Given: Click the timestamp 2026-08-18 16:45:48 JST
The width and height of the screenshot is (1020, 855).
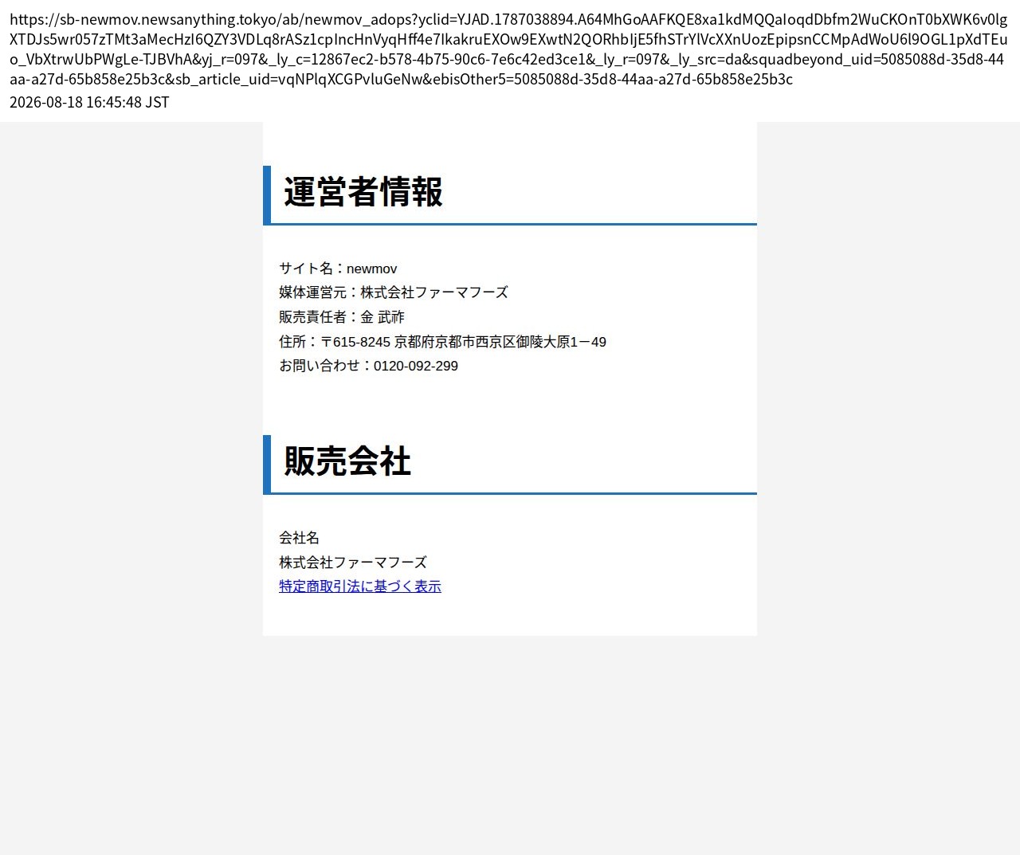Looking at the screenshot, I should 89,102.
